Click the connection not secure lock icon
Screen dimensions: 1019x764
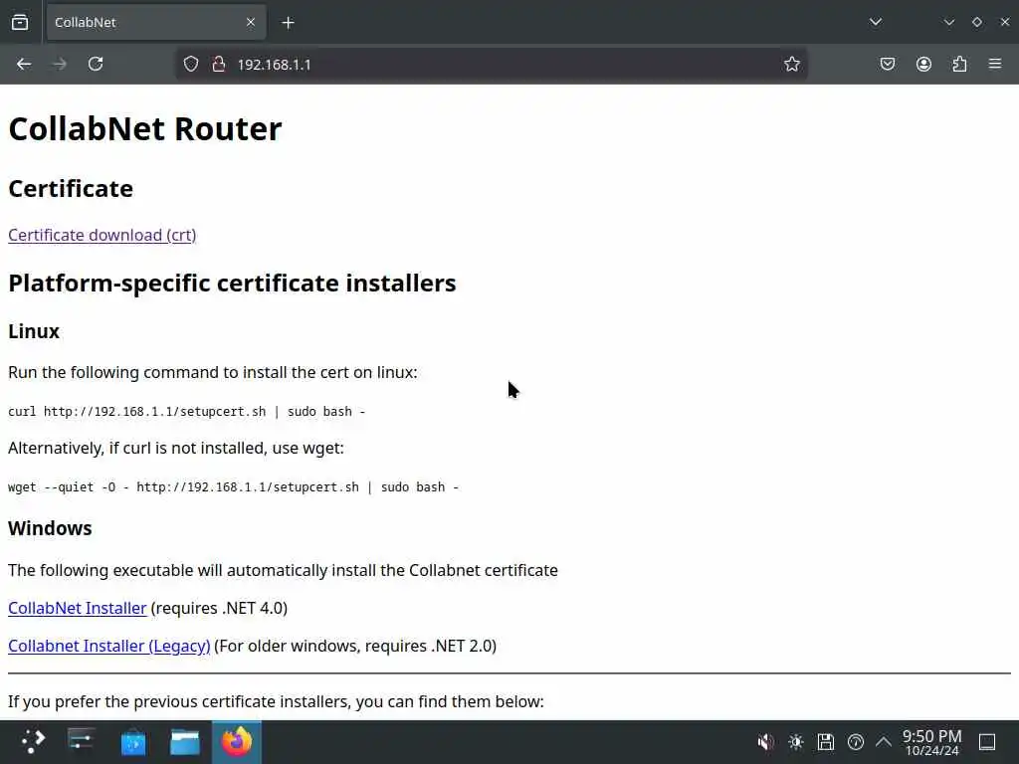218,64
